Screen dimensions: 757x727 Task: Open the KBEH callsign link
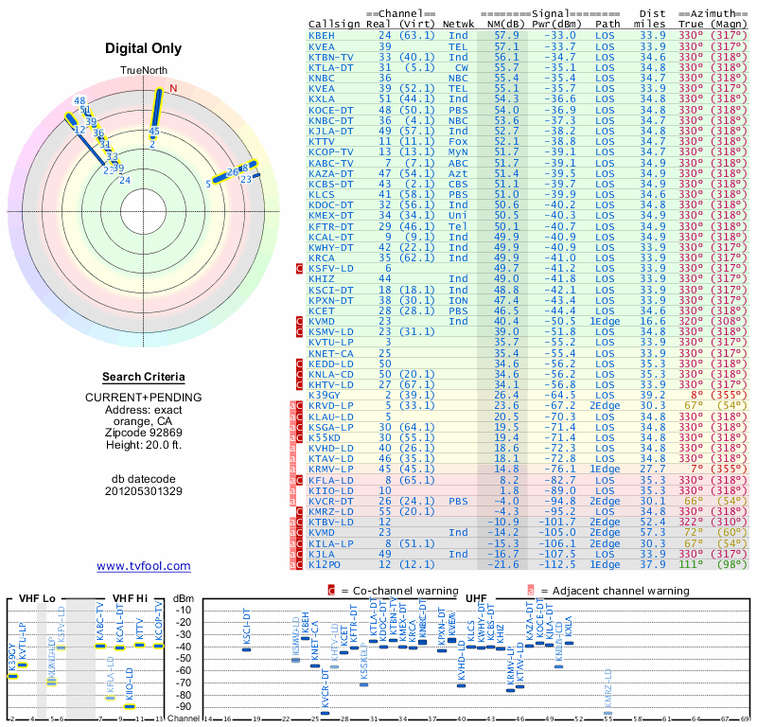(x=322, y=35)
